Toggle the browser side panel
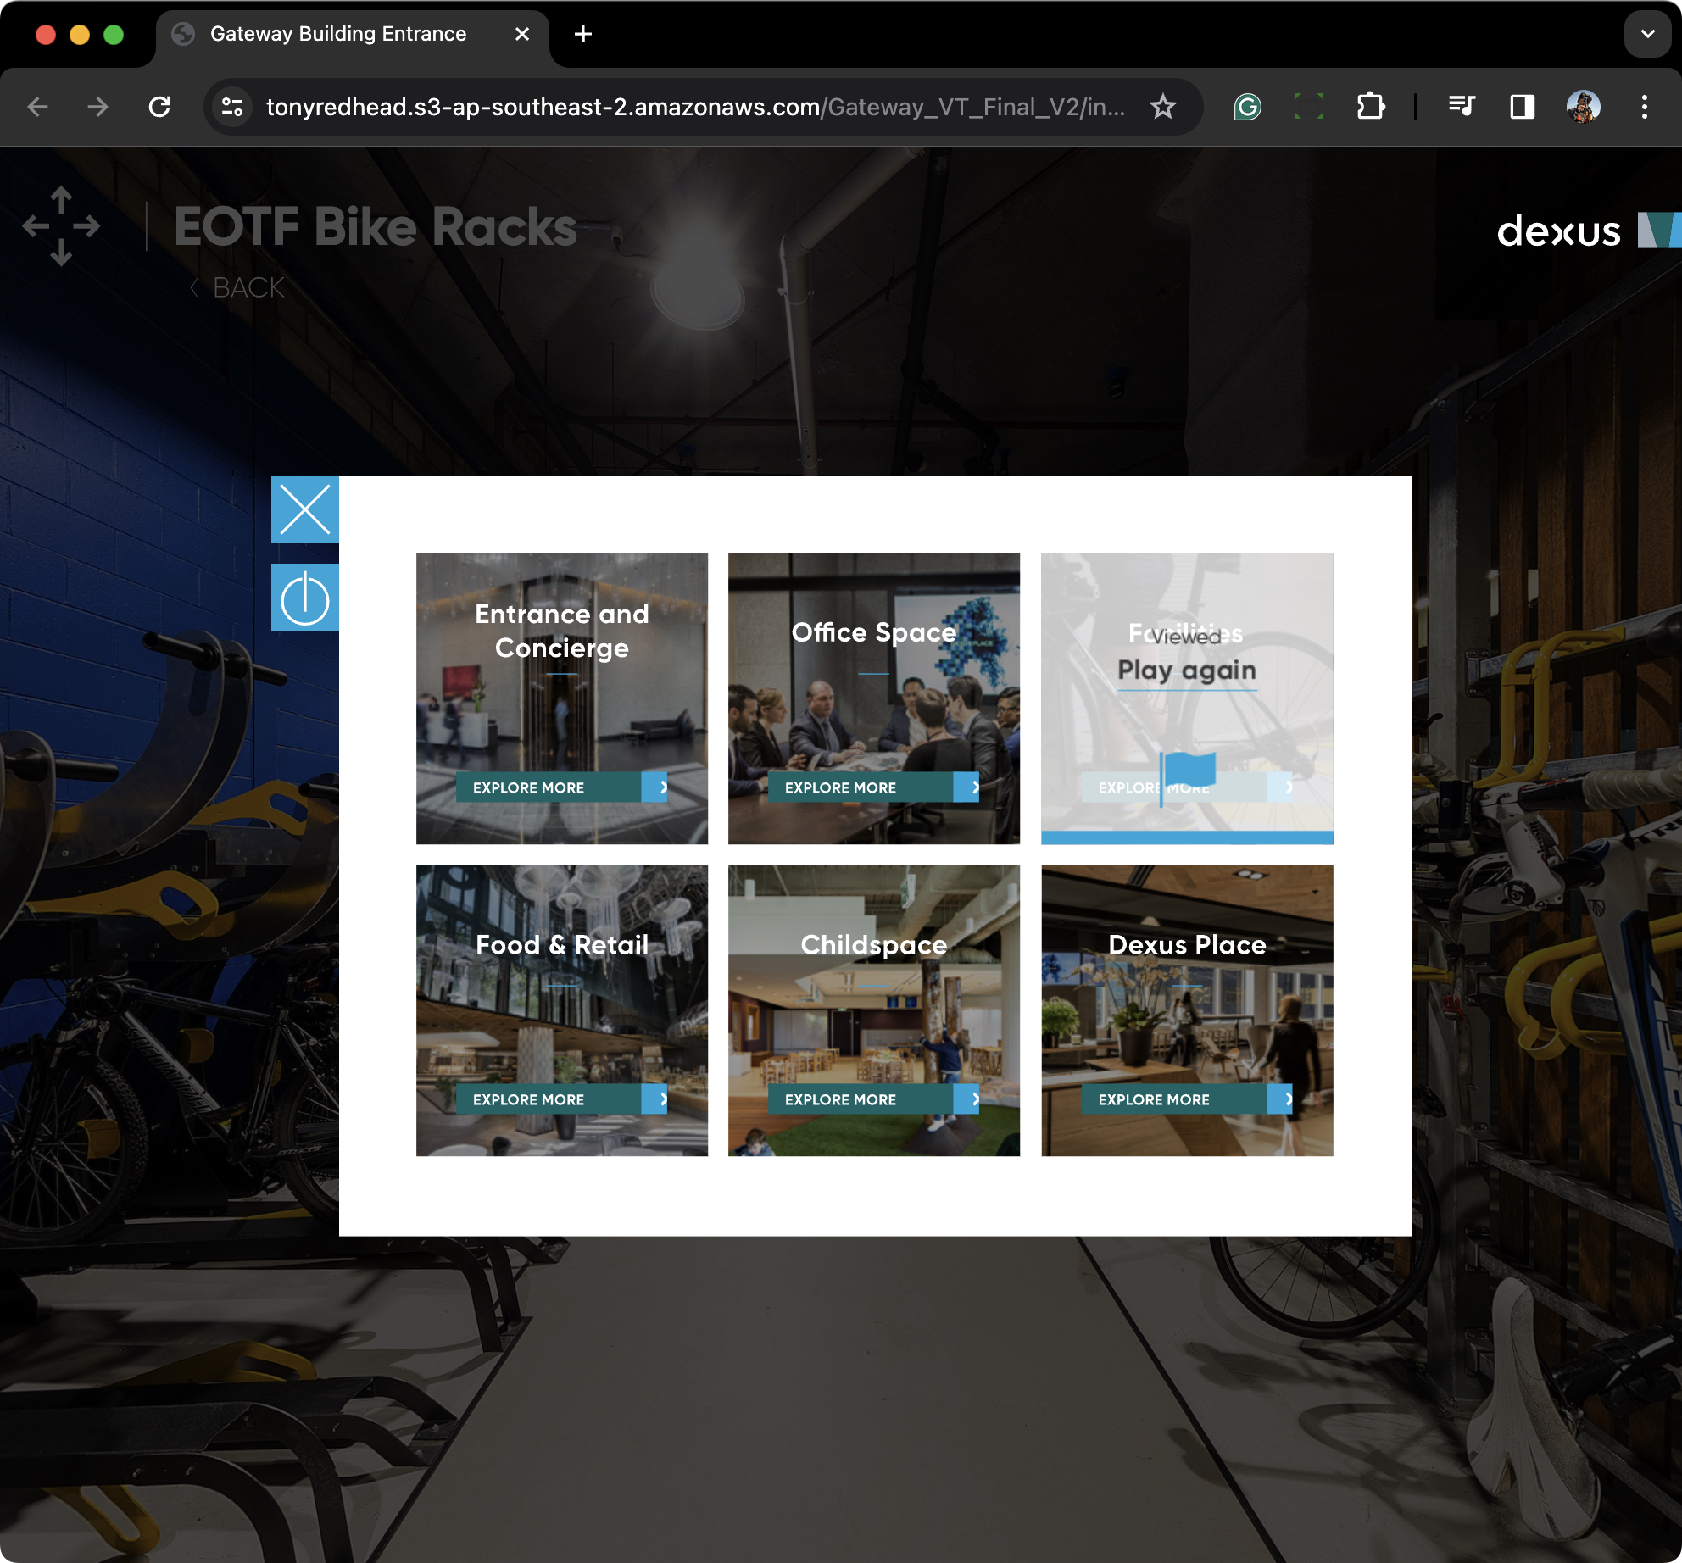 (1523, 107)
